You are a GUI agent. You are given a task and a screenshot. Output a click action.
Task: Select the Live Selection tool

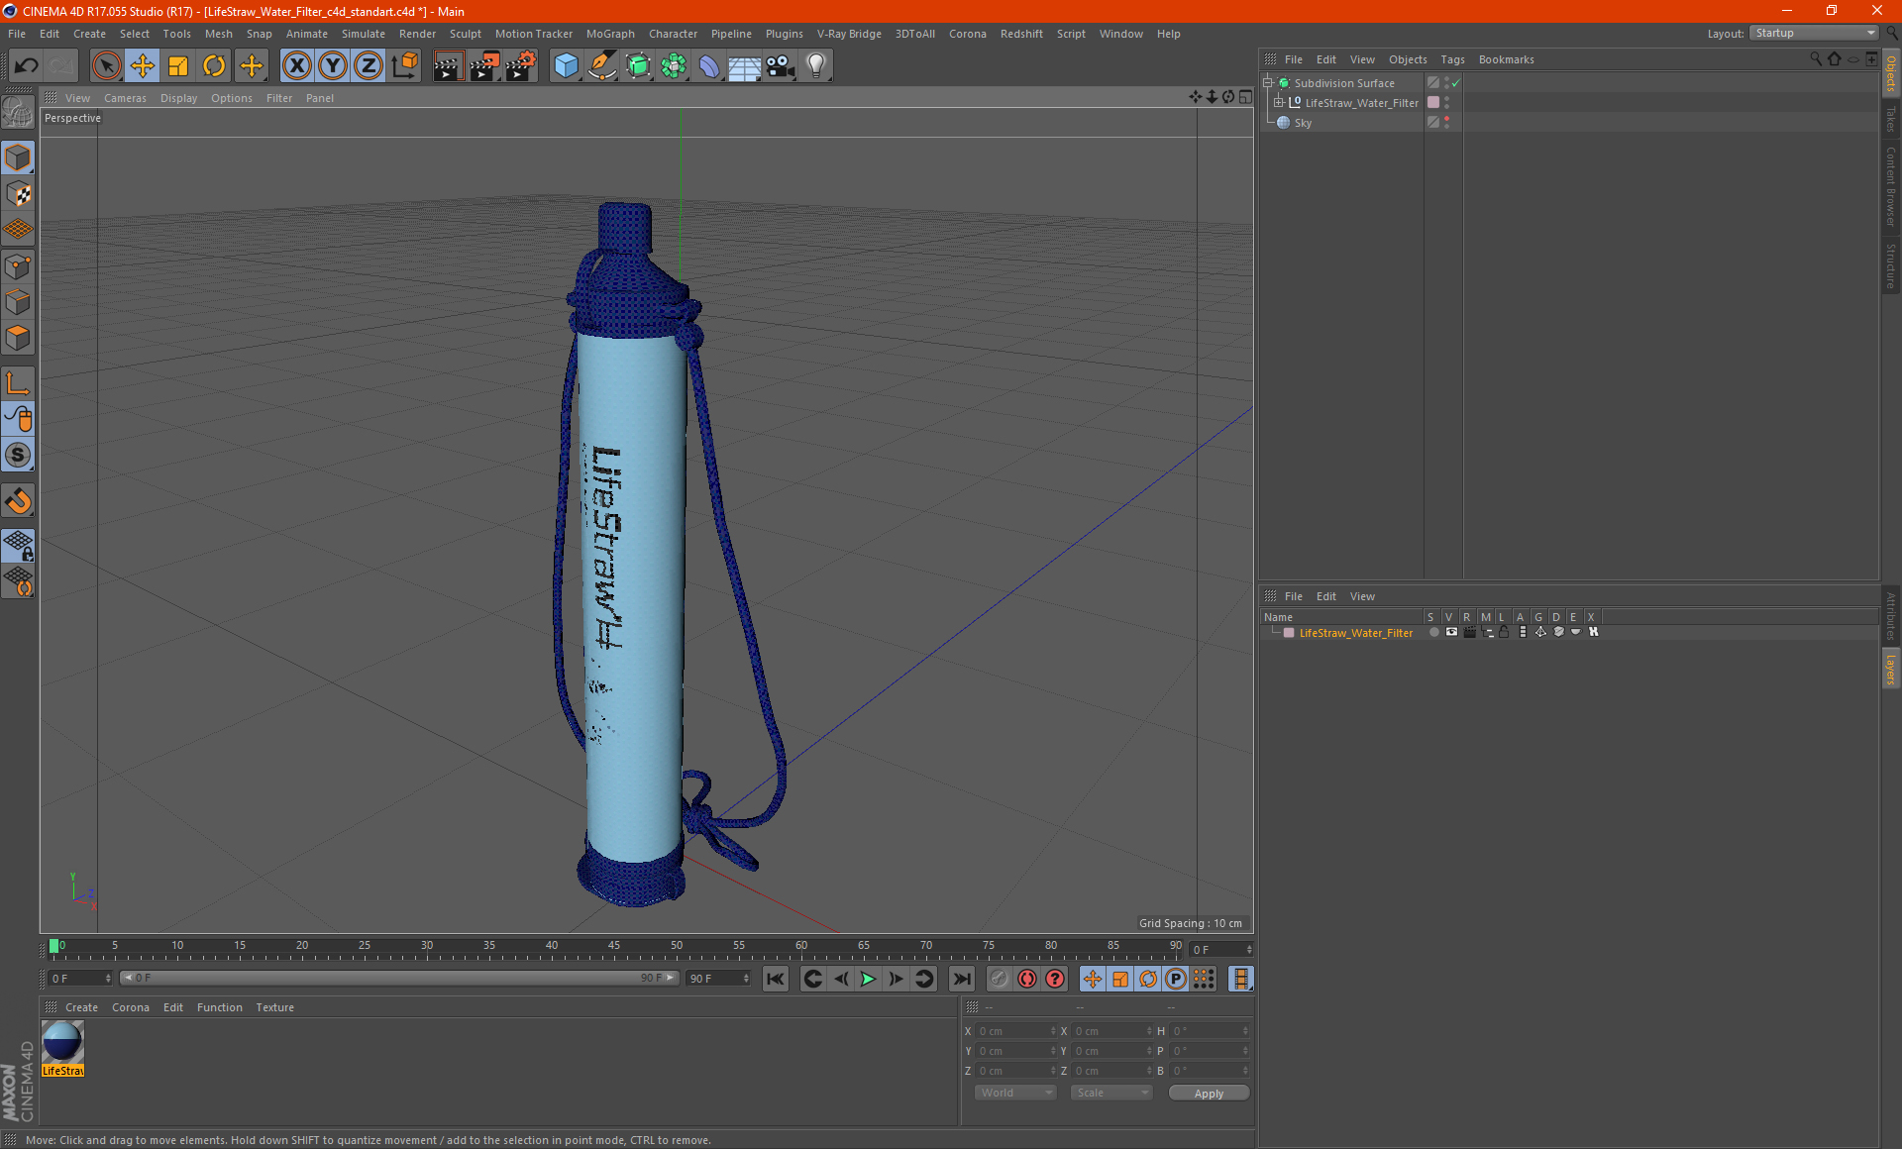[106, 66]
